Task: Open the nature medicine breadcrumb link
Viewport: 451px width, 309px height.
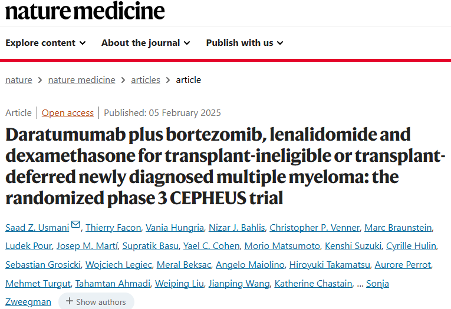Action: [x=82, y=80]
